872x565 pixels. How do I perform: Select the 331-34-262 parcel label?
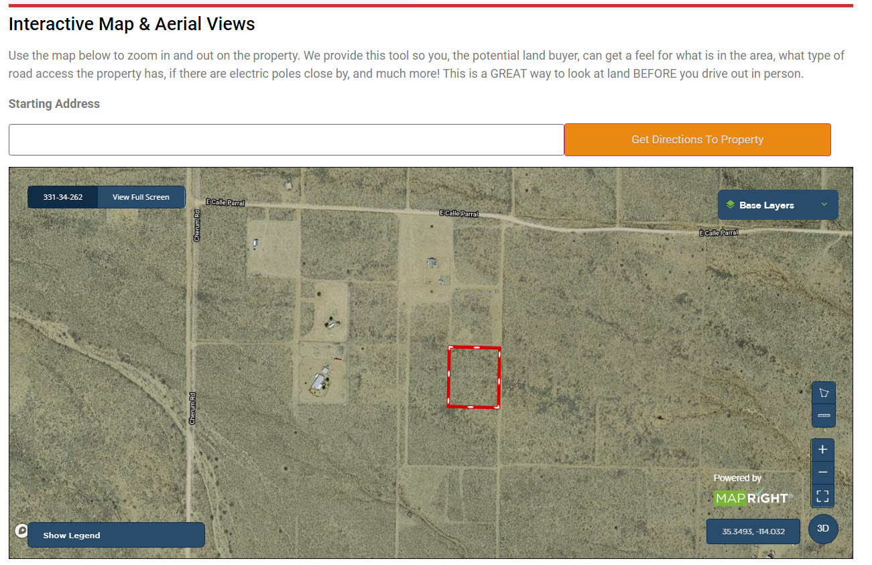(63, 197)
